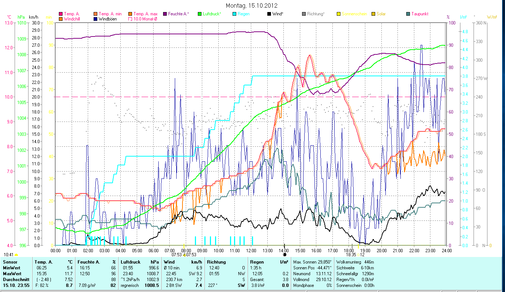Click the yellow sun icon beside 10:41

[x=16, y=255]
